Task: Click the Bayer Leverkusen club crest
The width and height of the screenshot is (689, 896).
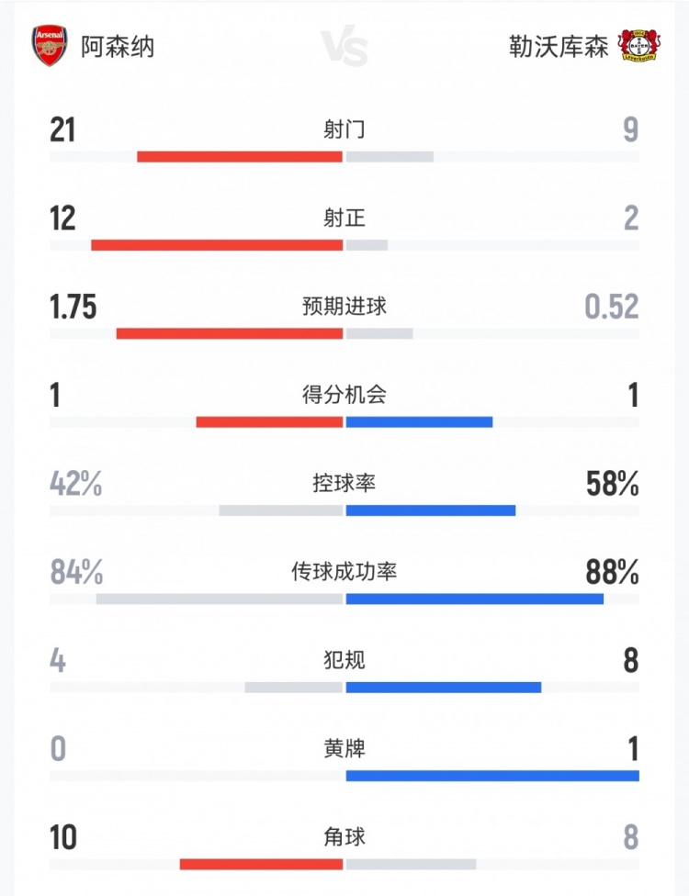Action: point(639,45)
